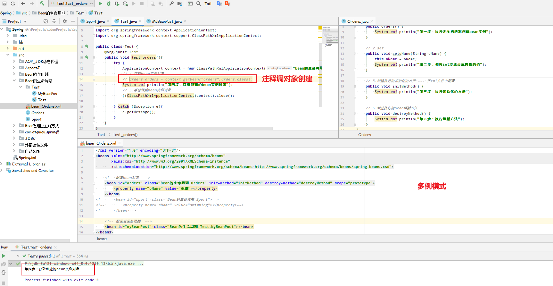Viewport: 553px width, 286px height.
Task: Click the run gutter icon beside test_orders method
Action: coord(87,57)
